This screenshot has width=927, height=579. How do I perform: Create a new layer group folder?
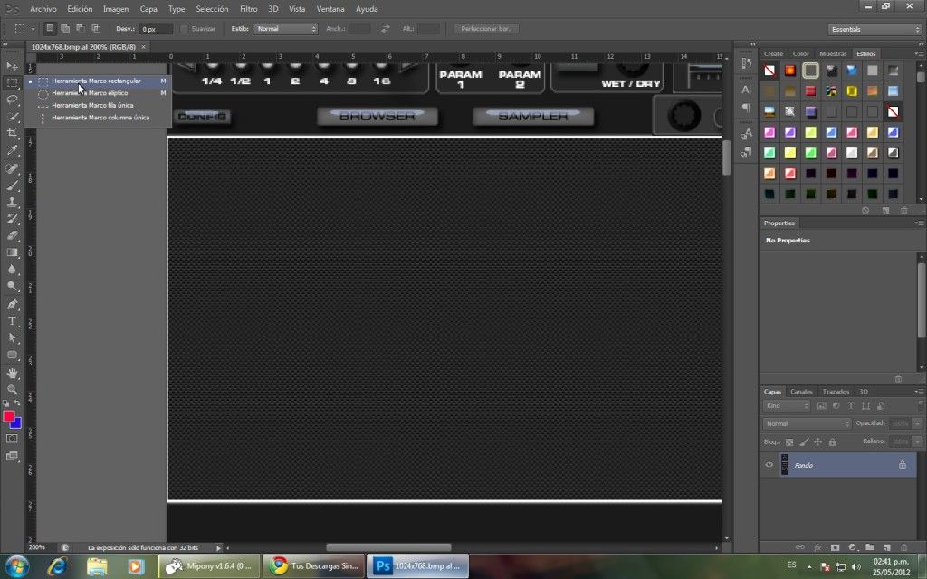point(870,547)
